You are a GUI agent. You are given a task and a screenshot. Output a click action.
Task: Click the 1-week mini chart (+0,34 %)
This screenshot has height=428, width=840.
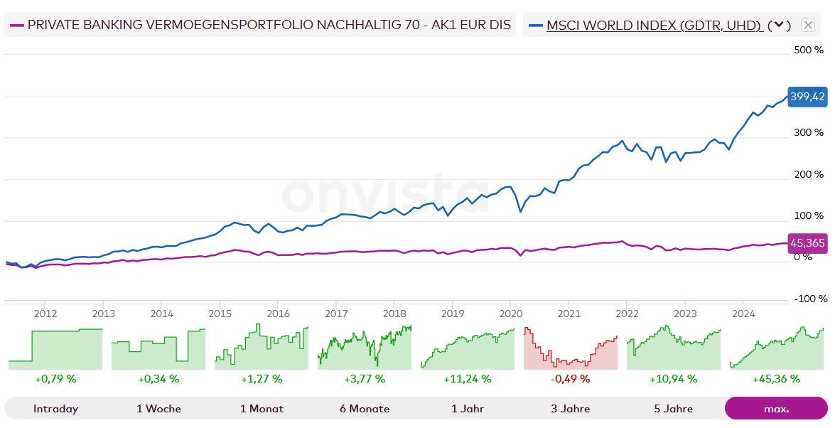pos(158,348)
